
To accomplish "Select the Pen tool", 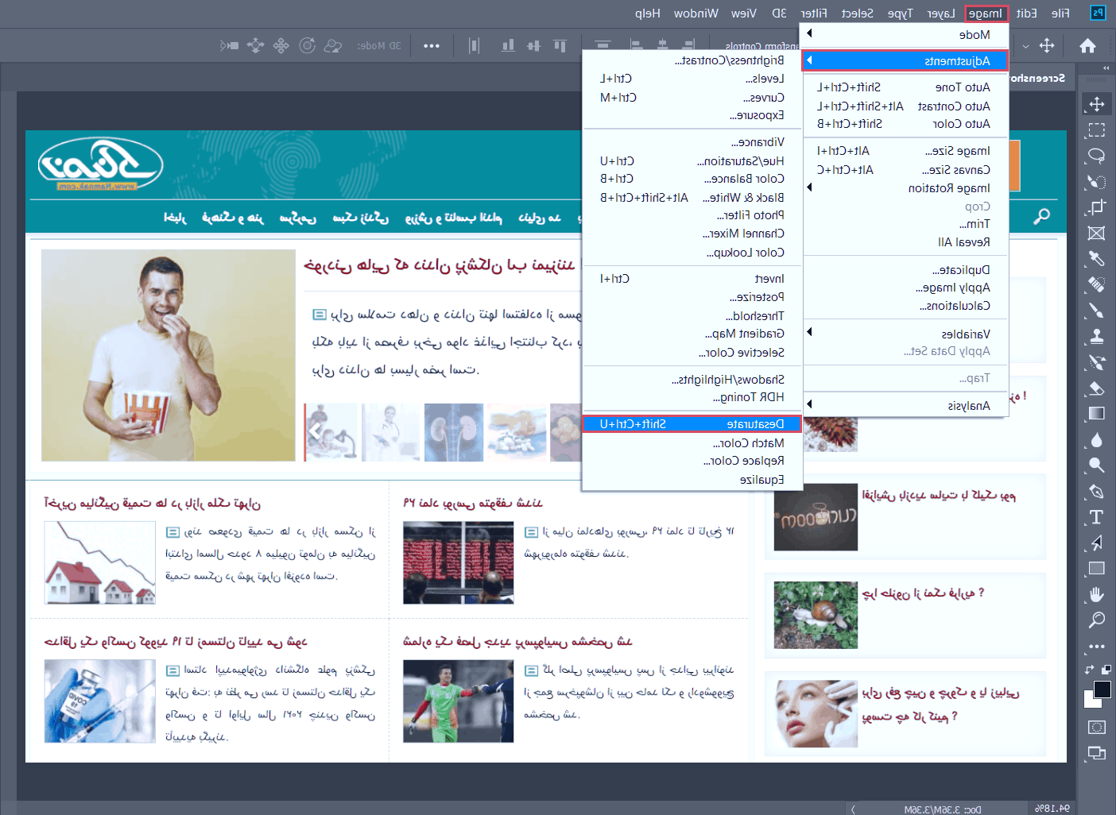I will 1096,492.
